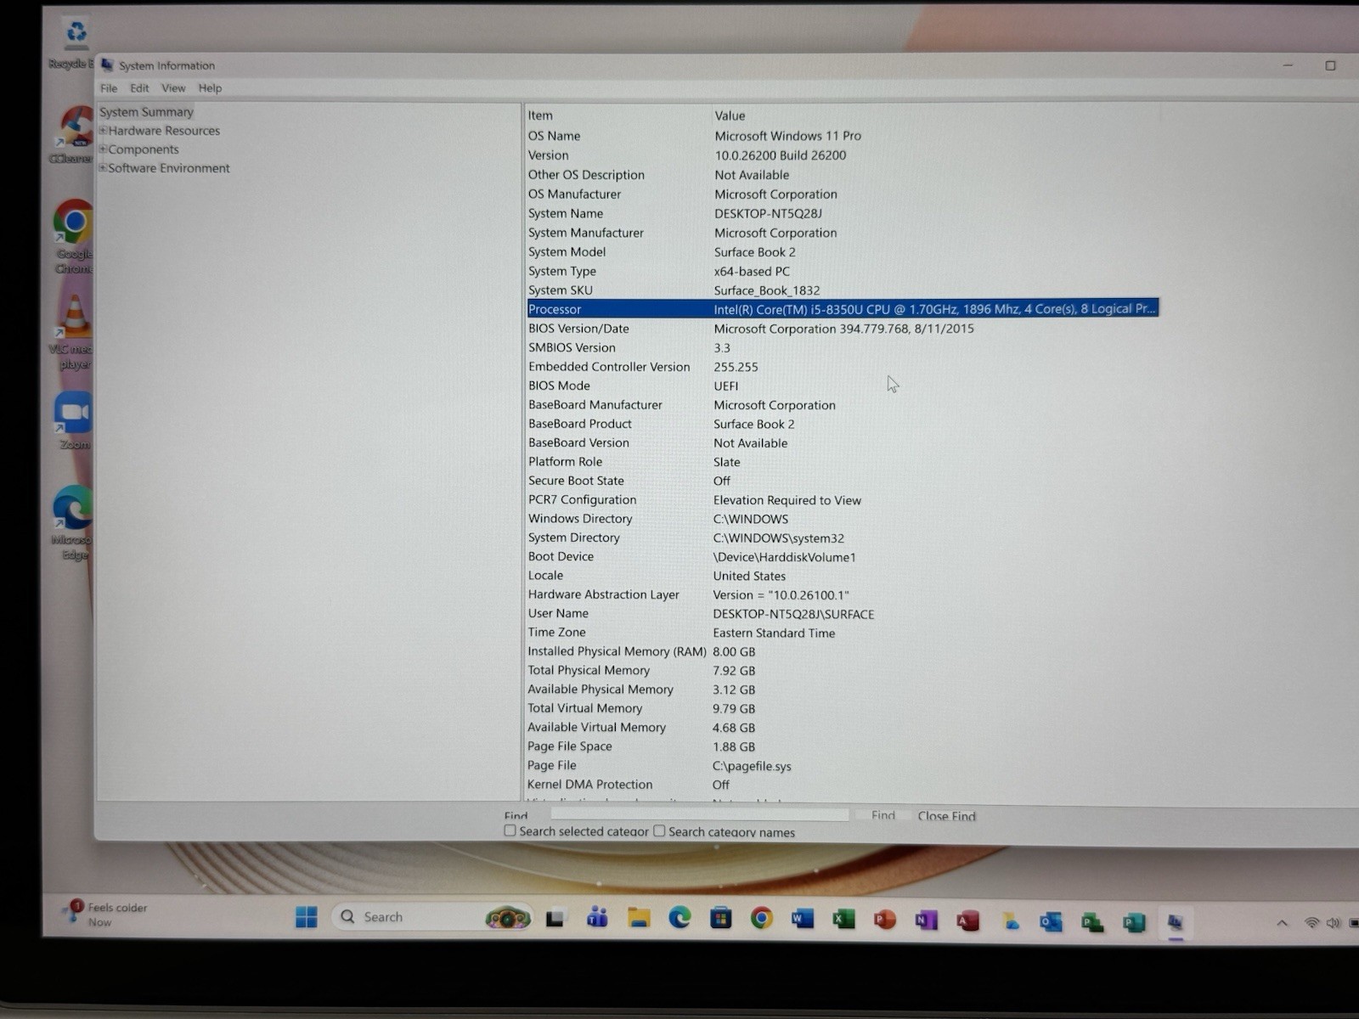The width and height of the screenshot is (1359, 1019).
Task: Select the Page File Space row
Action: 843,746
